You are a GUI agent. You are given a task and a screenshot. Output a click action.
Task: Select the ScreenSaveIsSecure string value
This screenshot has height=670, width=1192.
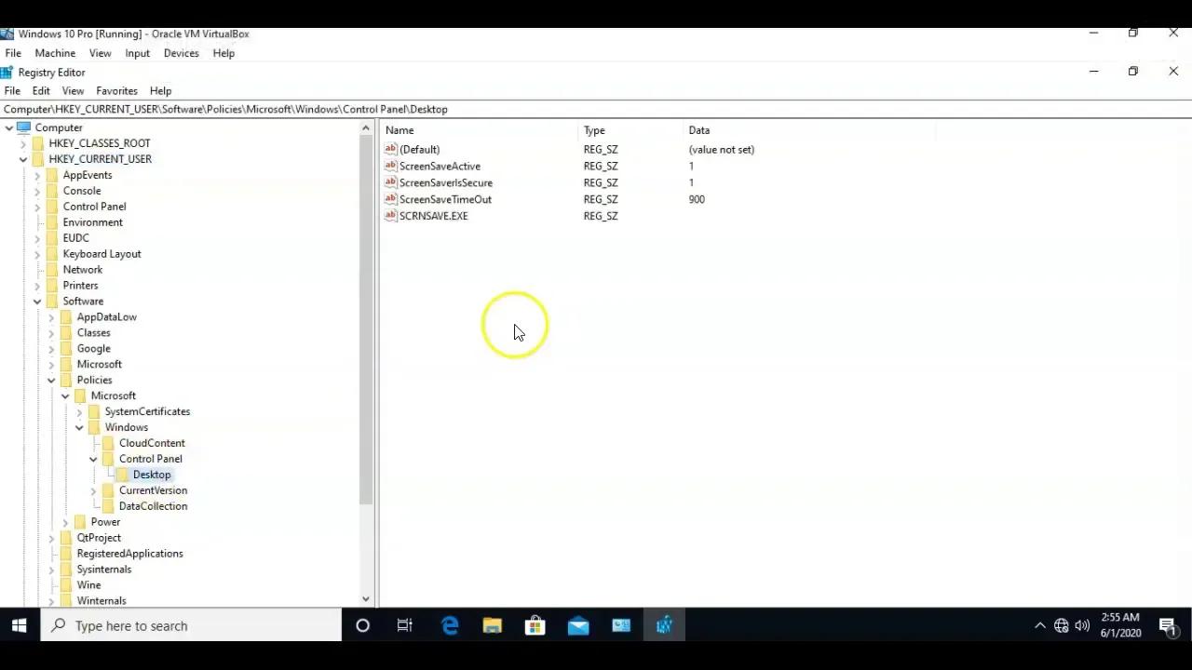coord(445,182)
